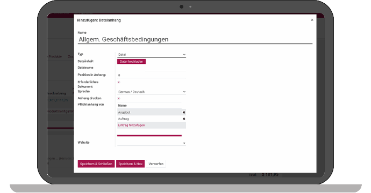Close the Dateianhang dialog with the X
Screen dimensions: 371x193
[312, 20]
